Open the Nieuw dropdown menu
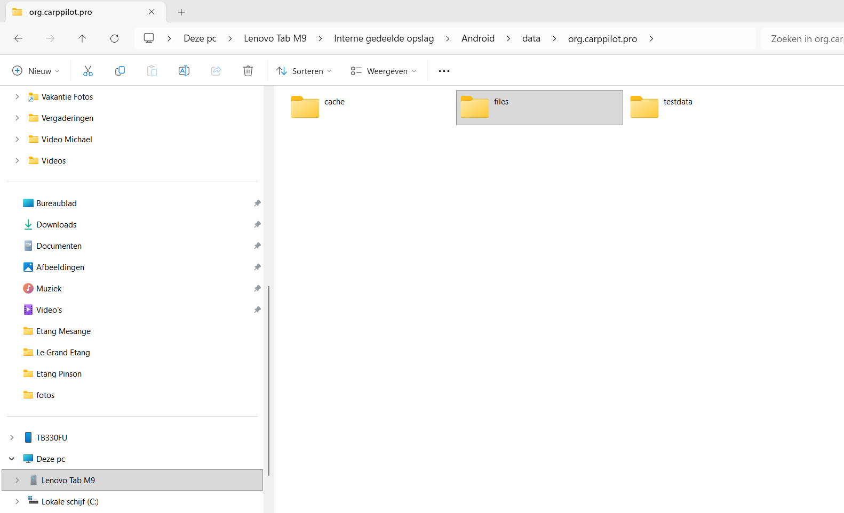Viewport: 844px width, 513px height. point(36,71)
